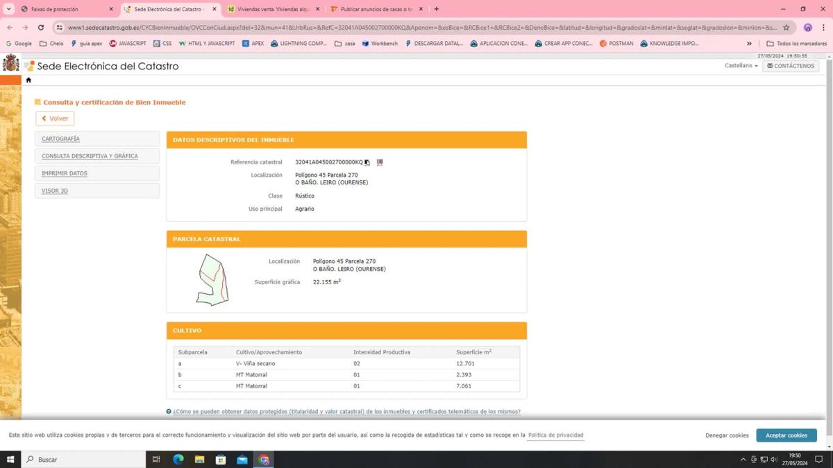The height and width of the screenshot is (468, 833).
Task: Click the Aceptar cookies button
Action: tap(786, 435)
